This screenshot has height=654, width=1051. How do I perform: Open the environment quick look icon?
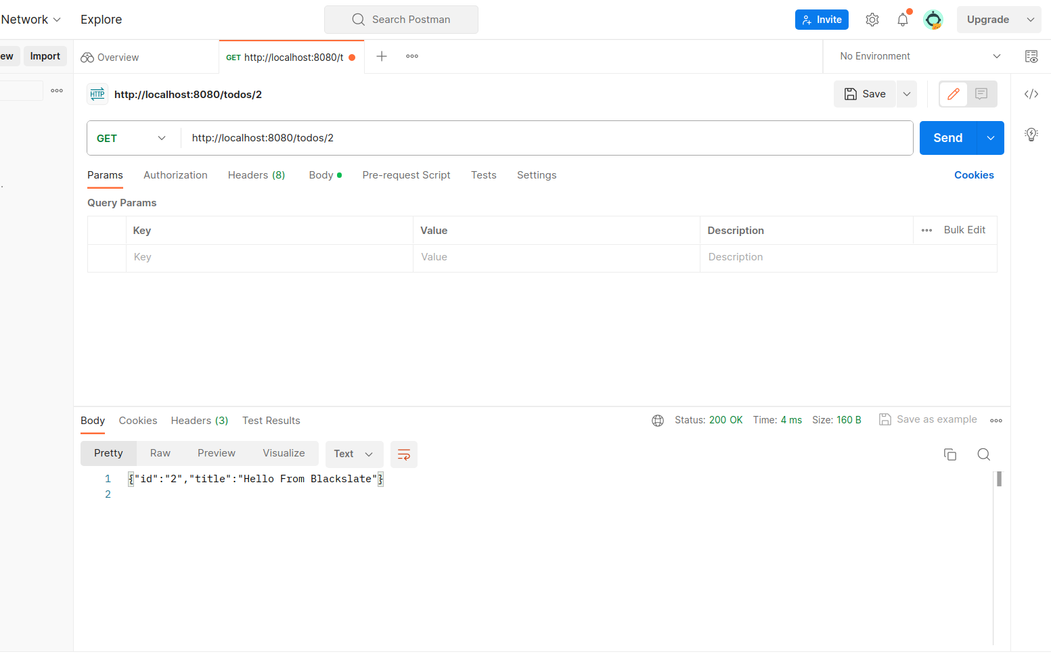[1031, 56]
